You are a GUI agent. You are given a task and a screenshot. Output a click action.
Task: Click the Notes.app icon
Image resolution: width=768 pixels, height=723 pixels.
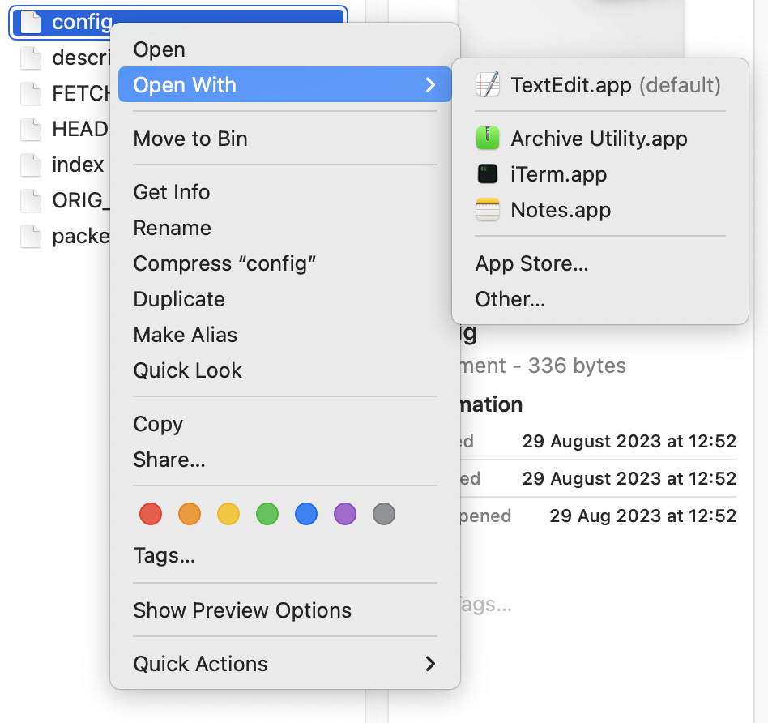coord(487,209)
